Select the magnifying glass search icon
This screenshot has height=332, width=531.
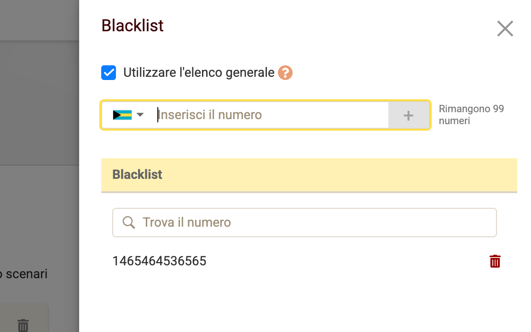(x=128, y=222)
